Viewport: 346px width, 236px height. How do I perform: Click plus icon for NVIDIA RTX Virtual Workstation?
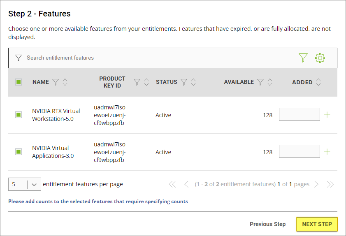tap(327, 115)
